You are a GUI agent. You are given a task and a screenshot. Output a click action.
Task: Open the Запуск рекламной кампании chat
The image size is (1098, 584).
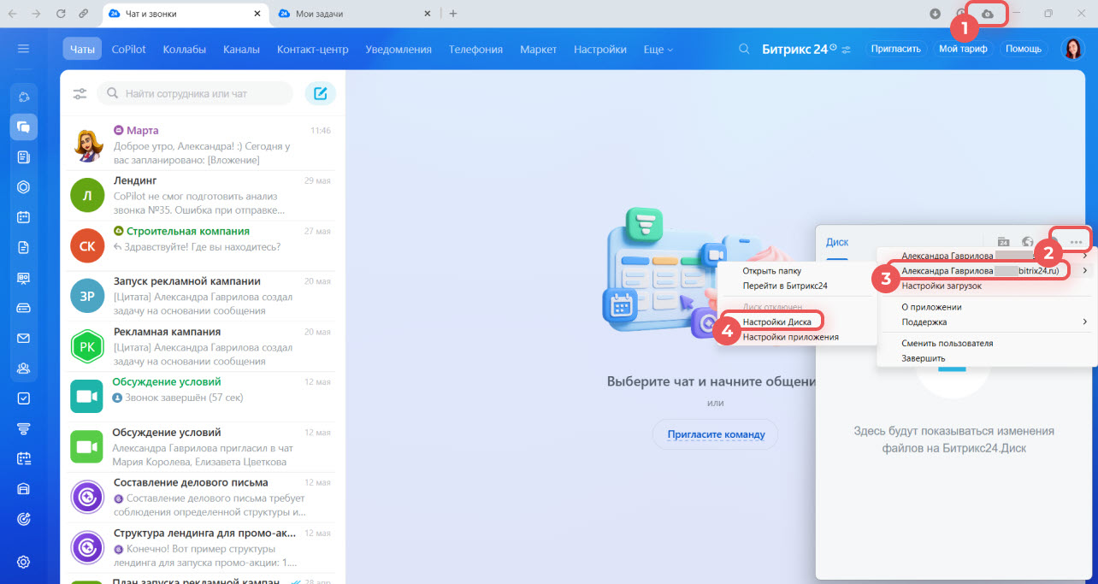point(203,296)
